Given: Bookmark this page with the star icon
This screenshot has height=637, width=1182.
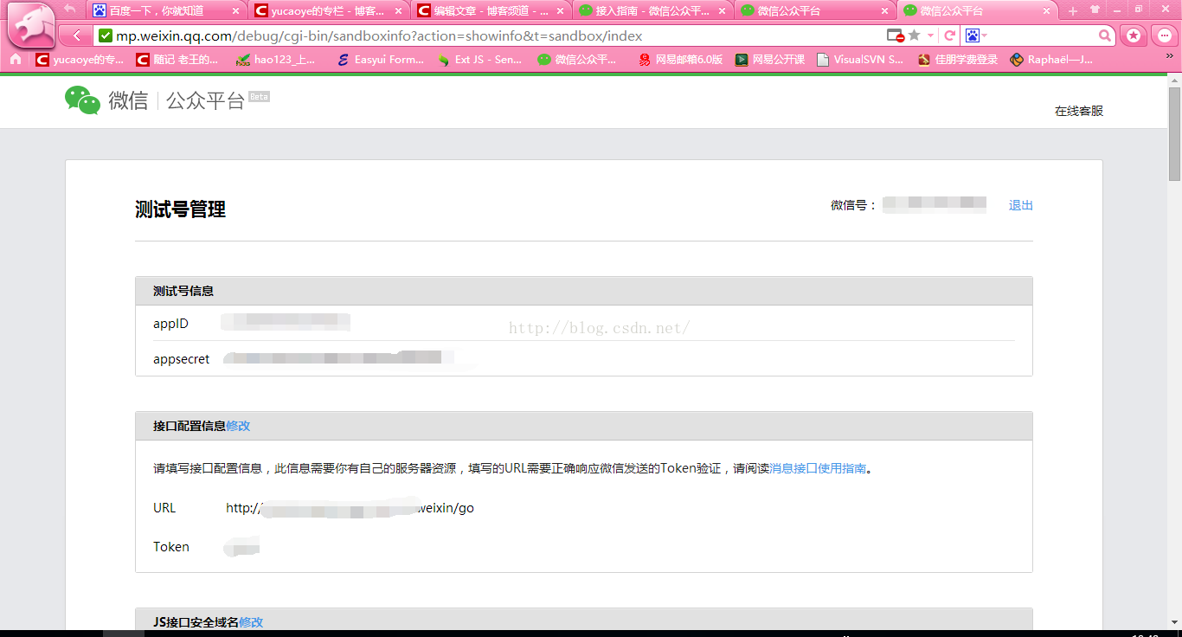Looking at the screenshot, I should [914, 35].
